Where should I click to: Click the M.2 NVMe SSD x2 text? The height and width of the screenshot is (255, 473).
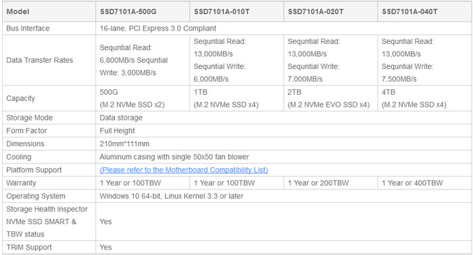click(132, 105)
